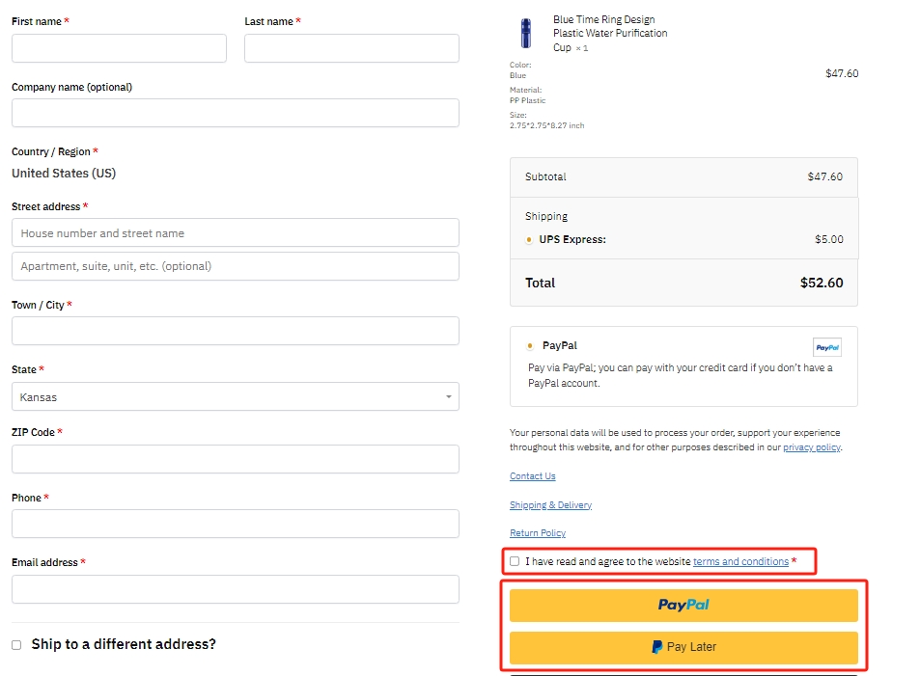Image resolution: width=920 pixels, height=676 pixels.
Task: Click the dropdown arrow in State field
Action: tap(448, 397)
